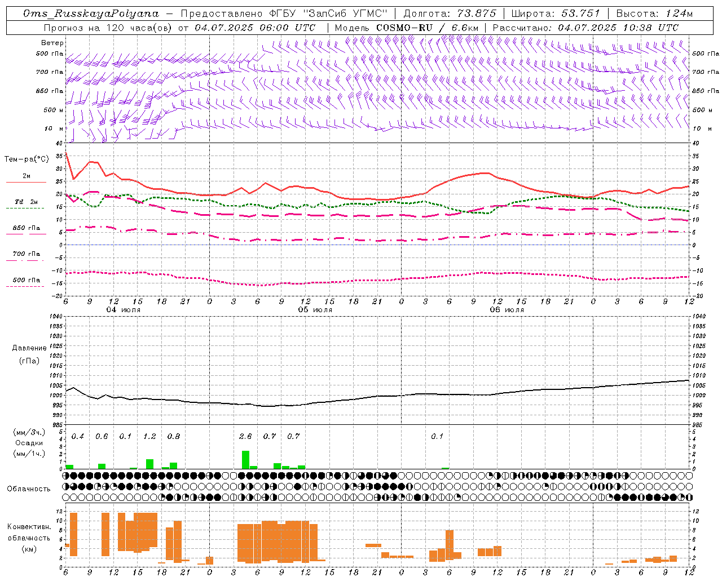Click the green dashed Td legend line
The image size is (722, 577).
(25, 208)
